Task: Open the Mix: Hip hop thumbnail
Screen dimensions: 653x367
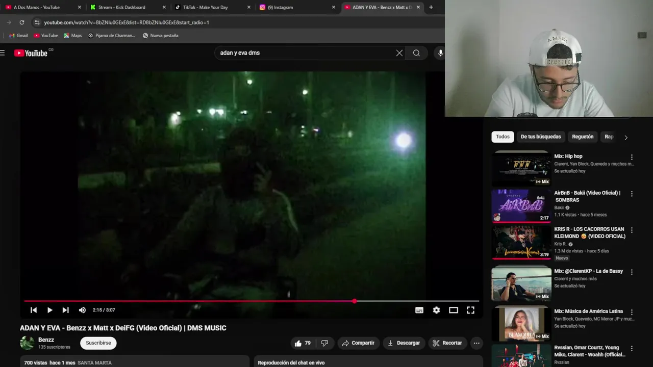Action: [x=521, y=168]
